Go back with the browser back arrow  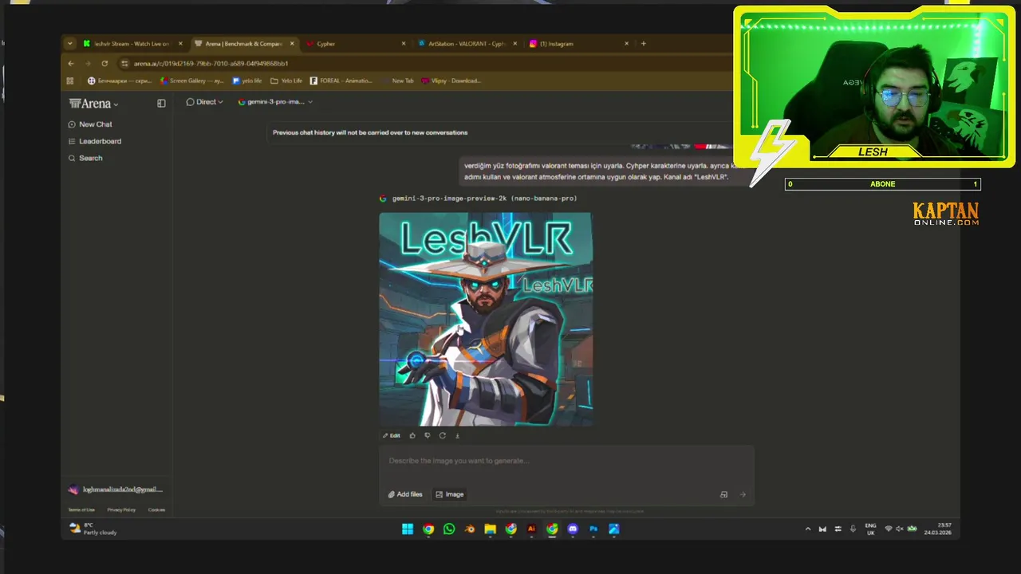coord(71,63)
